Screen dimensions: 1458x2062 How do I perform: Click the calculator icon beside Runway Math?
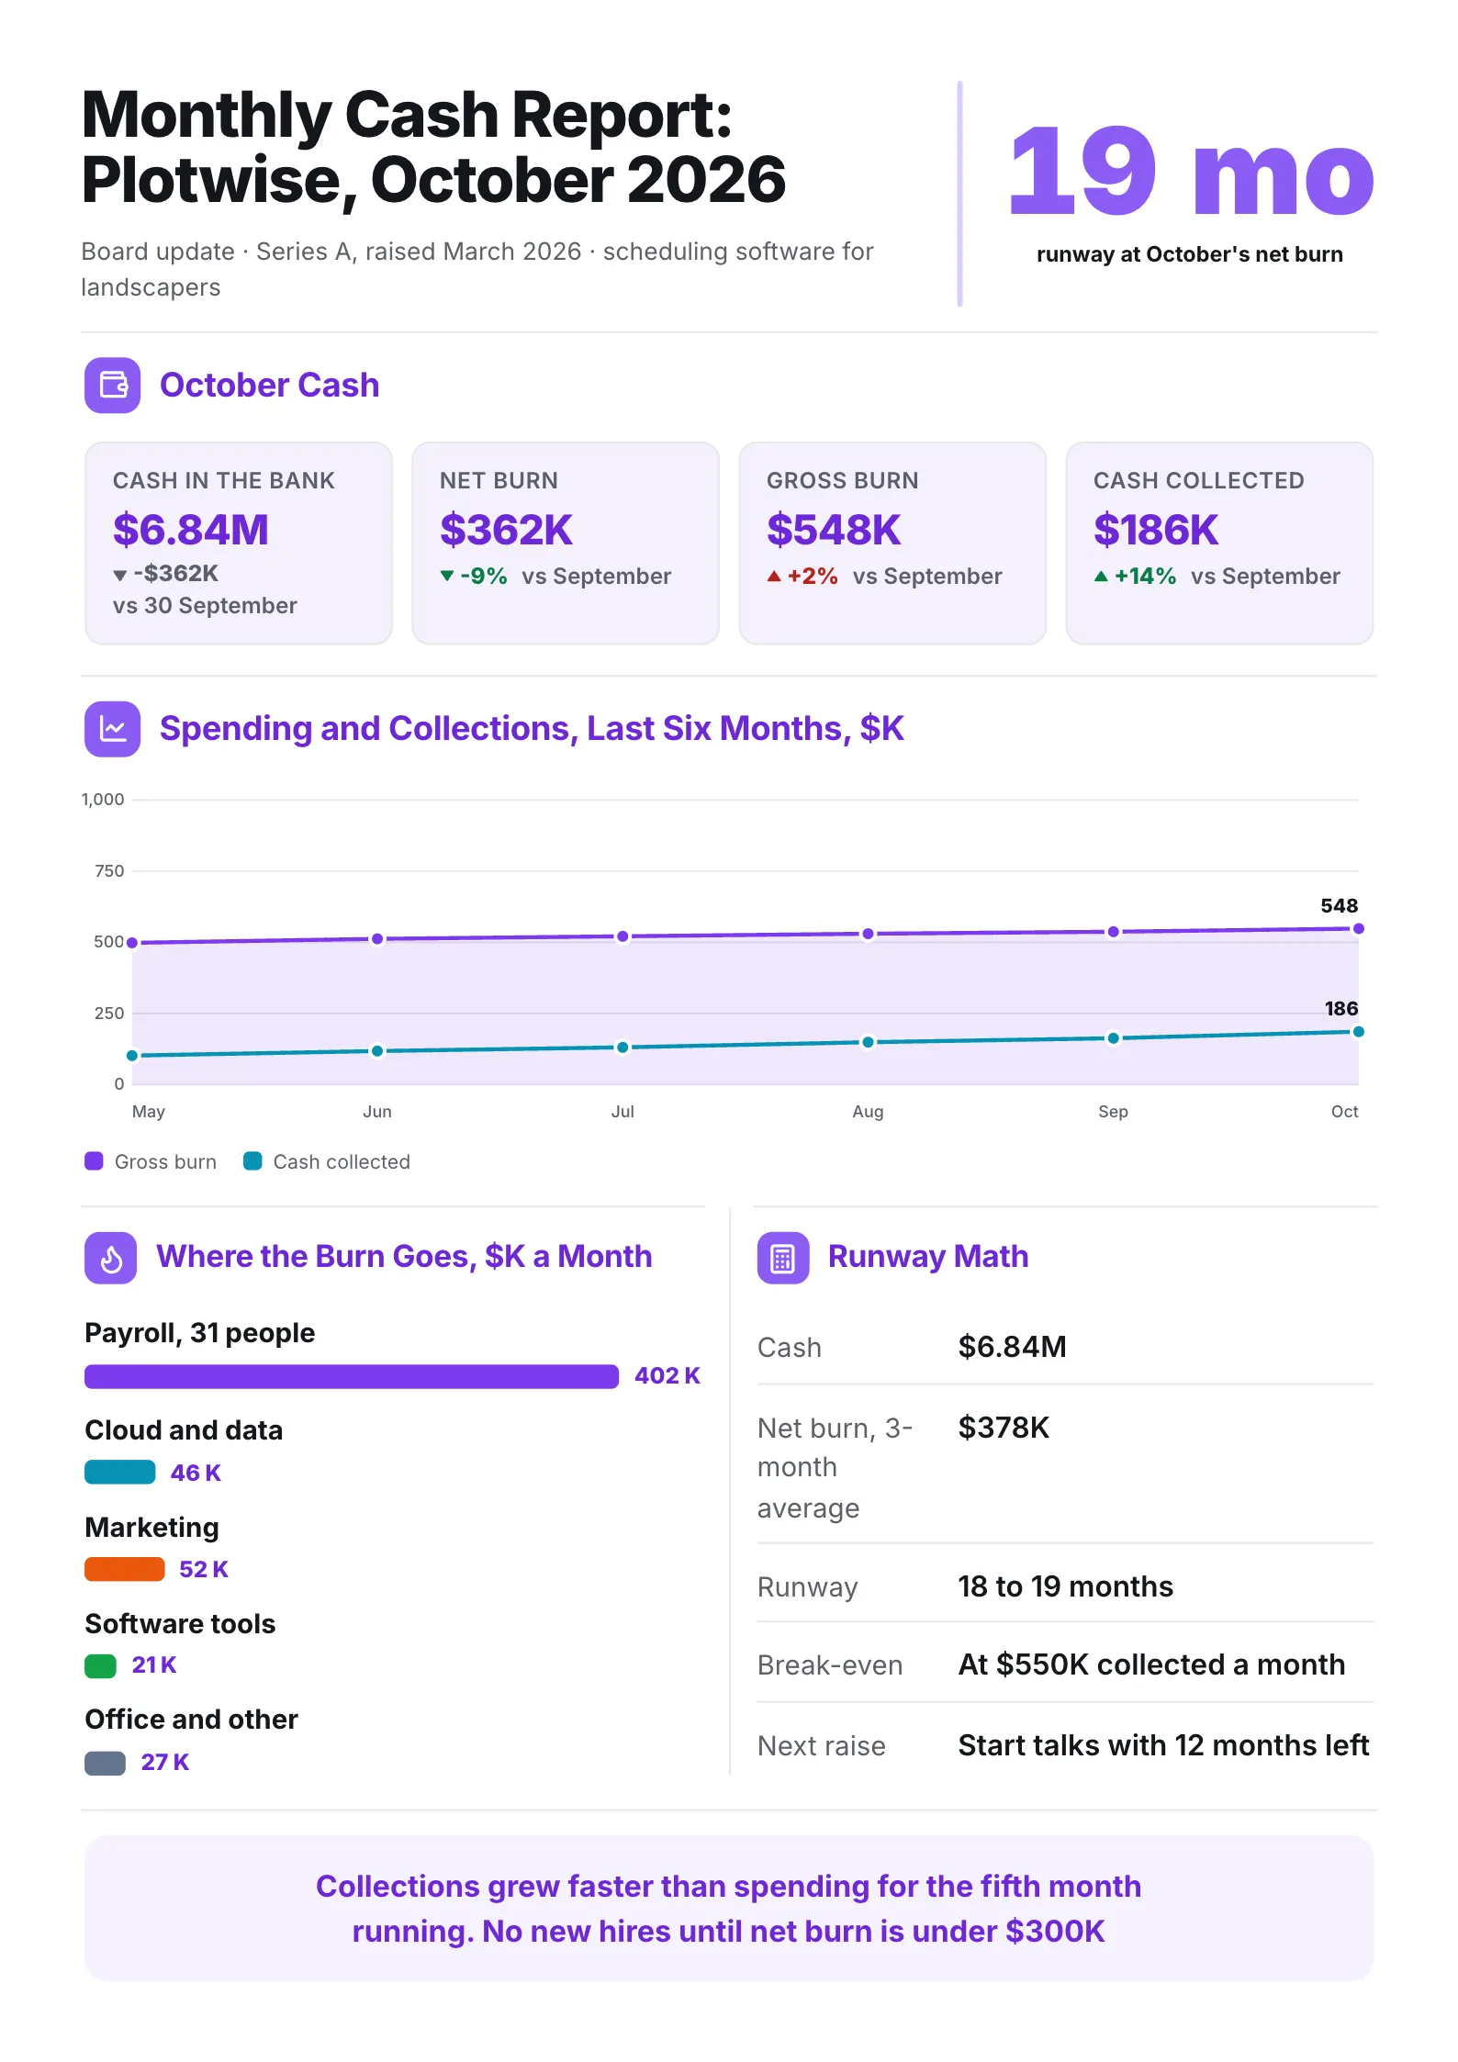783,1258
